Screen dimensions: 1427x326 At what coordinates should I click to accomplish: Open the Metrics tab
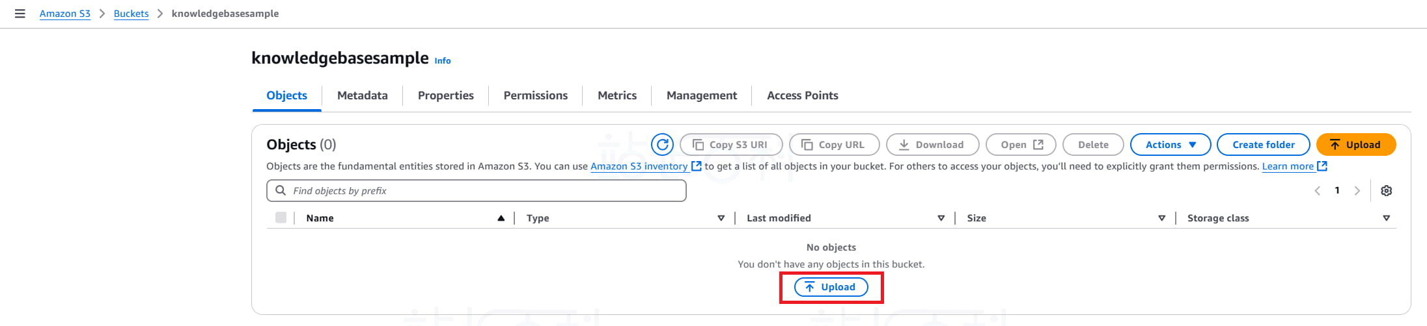click(x=617, y=95)
